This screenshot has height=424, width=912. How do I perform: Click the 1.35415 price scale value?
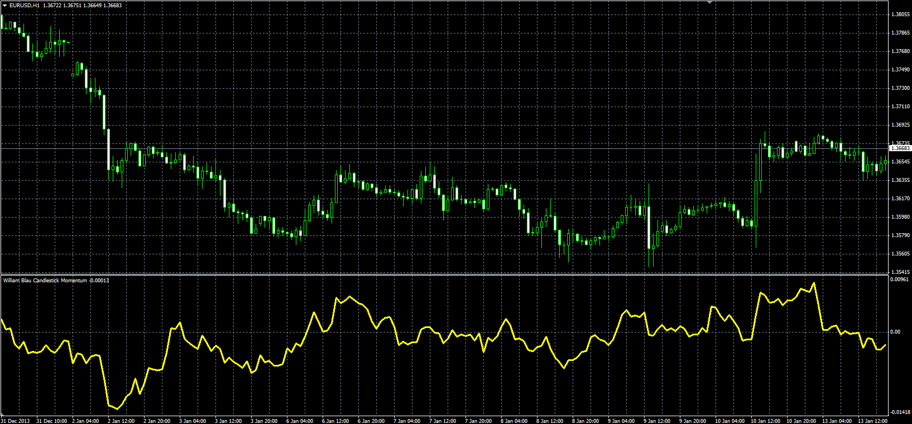coord(901,272)
